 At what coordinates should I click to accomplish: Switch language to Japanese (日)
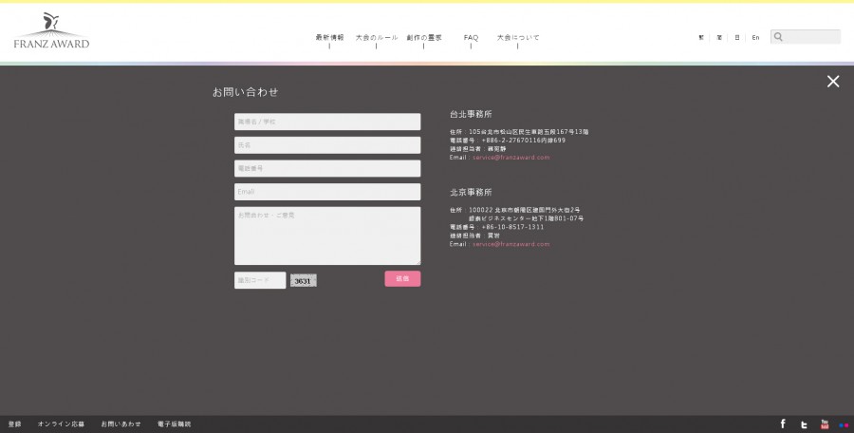(737, 38)
